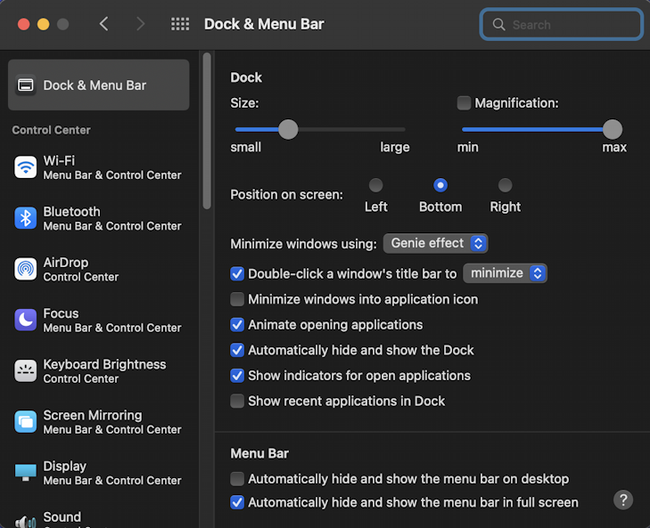Click the Focus moon icon
This screenshot has height=528, width=650.
[x=25, y=321]
